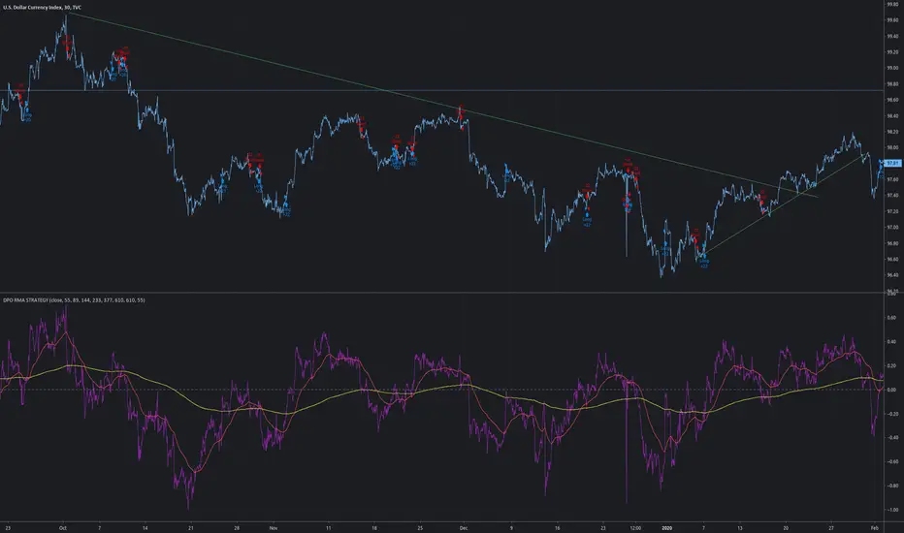This screenshot has height=533, width=904.
Task: Click the Feb label on the time axis
Action: pos(875,528)
